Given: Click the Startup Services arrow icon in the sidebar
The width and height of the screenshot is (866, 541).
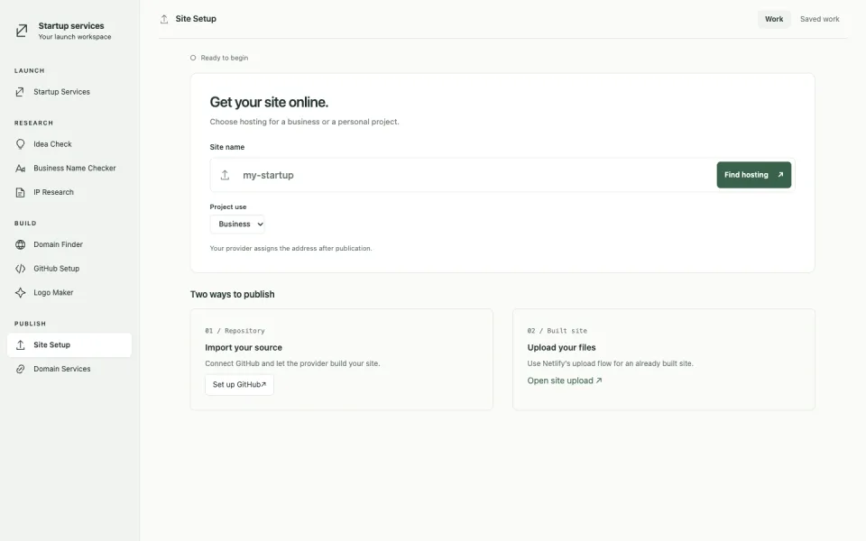Looking at the screenshot, I should (20, 92).
